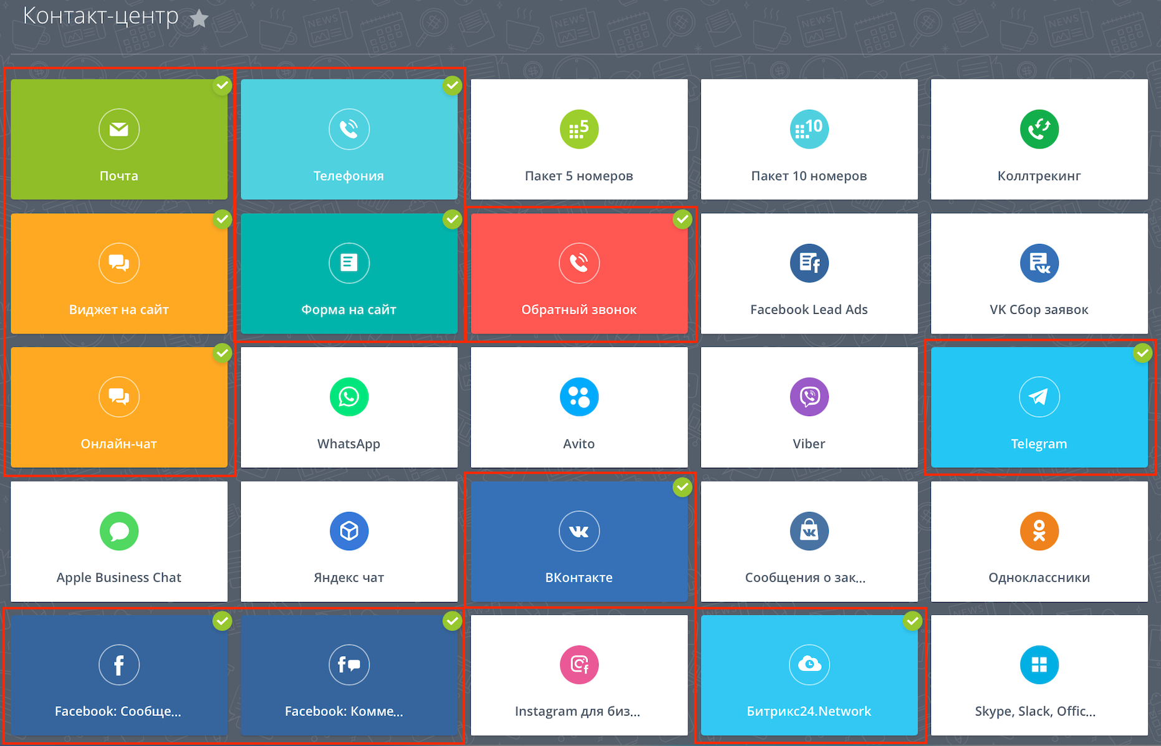Click the VK Сбор заявок label
This screenshot has height=746, width=1161.
click(x=1039, y=309)
